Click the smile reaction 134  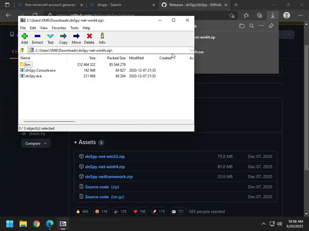(101, 211)
